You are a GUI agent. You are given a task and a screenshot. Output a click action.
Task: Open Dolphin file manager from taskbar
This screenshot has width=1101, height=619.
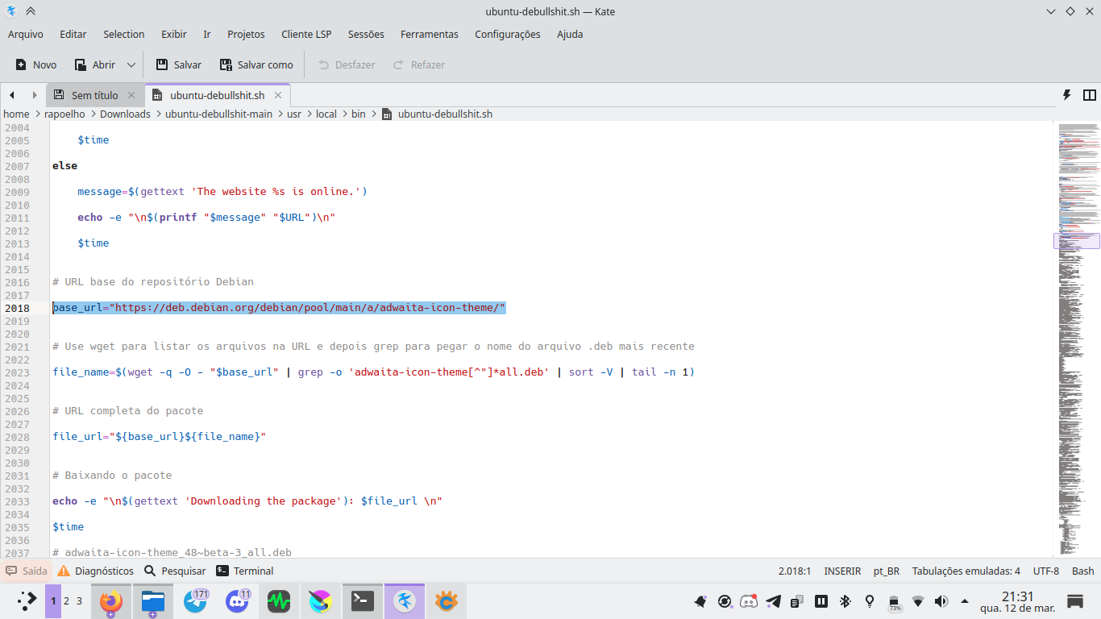pyautogui.click(x=153, y=601)
